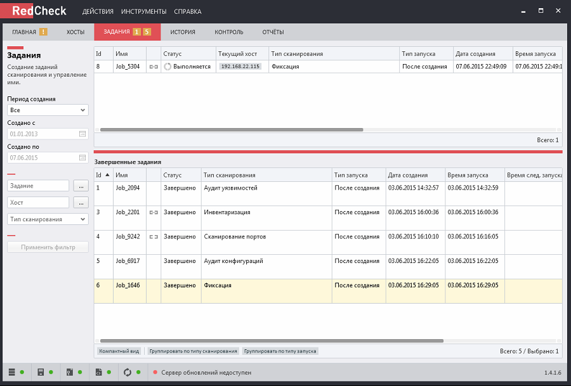Toggle 'Группировать по типу запуска' grouping

(280, 351)
